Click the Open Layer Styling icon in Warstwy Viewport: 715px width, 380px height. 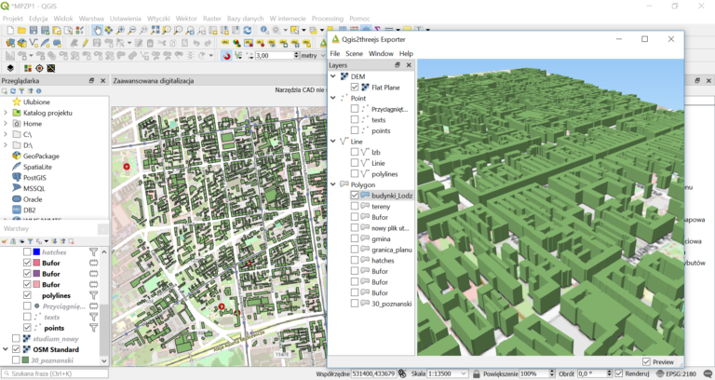(x=5, y=241)
